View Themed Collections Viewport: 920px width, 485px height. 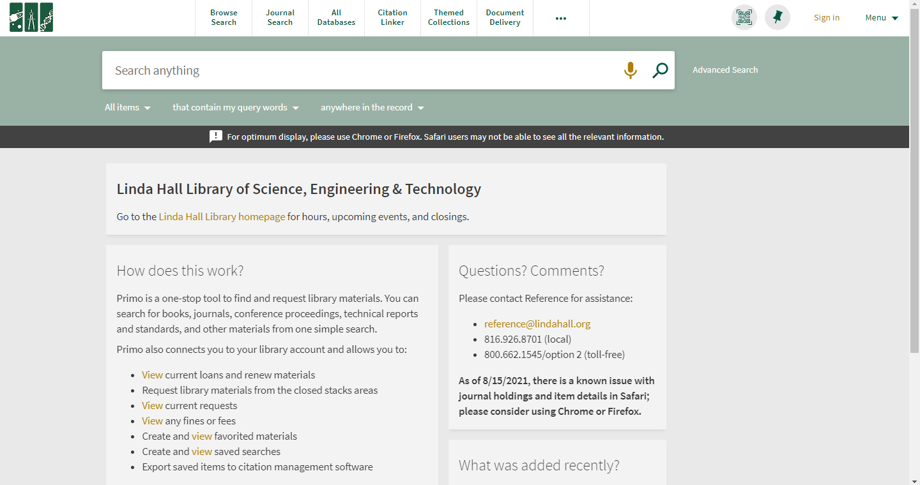448,18
